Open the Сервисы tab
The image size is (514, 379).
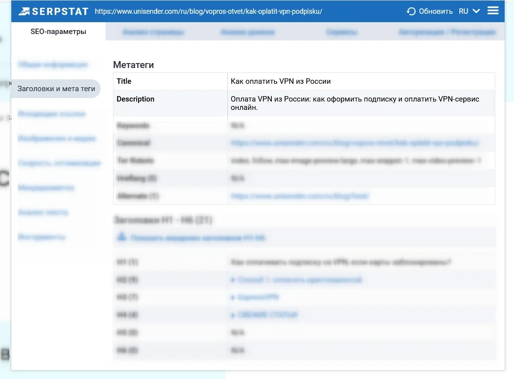(342, 32)
